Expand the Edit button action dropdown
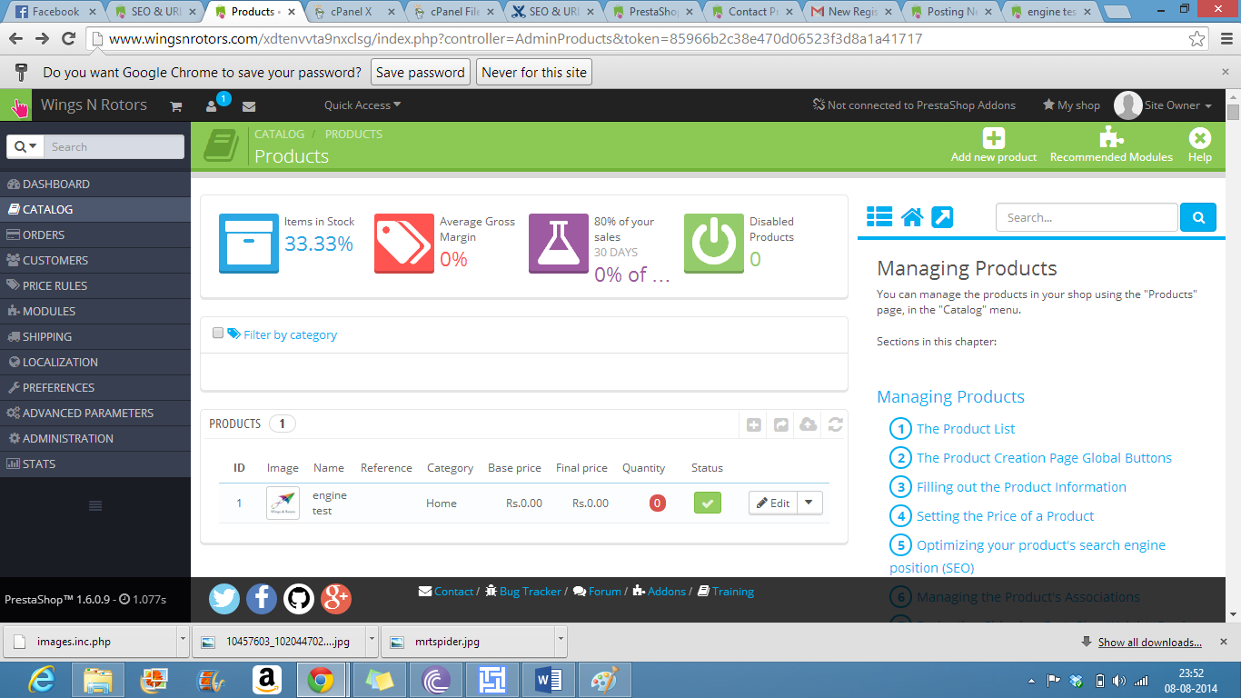This screenshot has width=1241, height=698. [810, 503]
